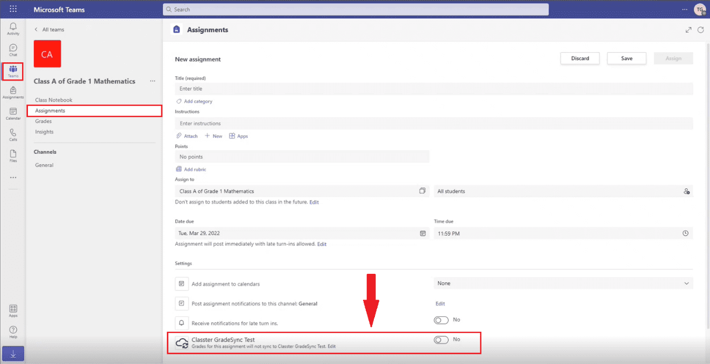Screen dimensions: 710x364
Task: Toggle late turn-in notifications switch
Action: [441, 320]
